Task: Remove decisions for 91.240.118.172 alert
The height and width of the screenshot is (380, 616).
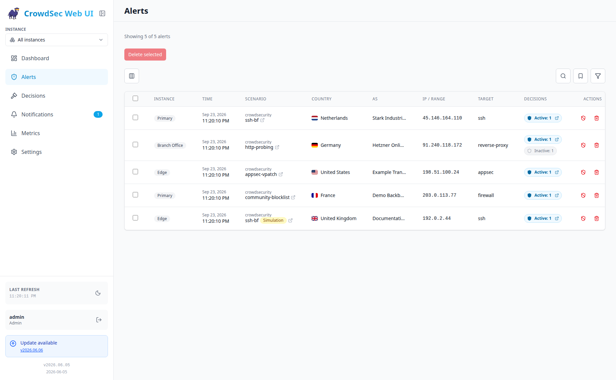Action: (x=583, y=145)
